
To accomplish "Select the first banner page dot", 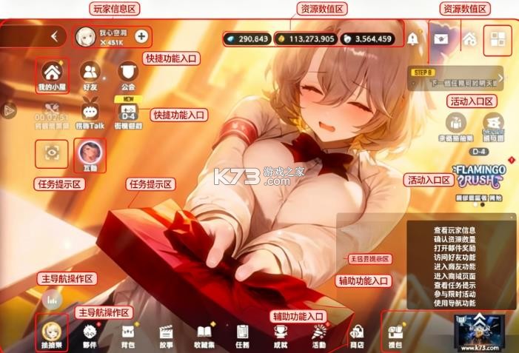I will (475, 205).
